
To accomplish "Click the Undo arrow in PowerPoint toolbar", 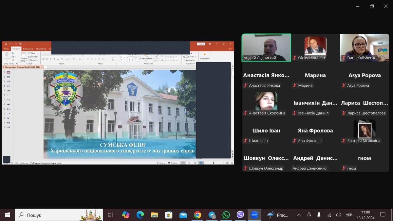I will (x=10, y=44).
